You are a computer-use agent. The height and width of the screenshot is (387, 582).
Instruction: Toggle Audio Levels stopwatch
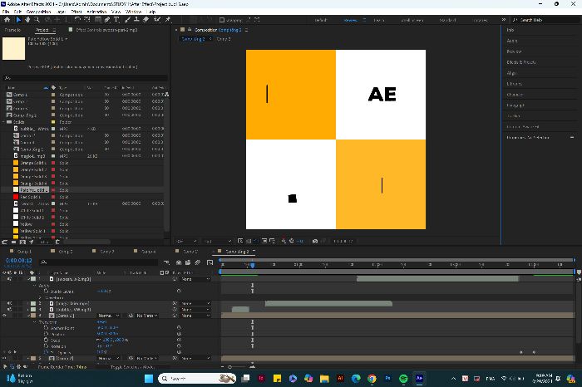pyautogui.click(x=47, y=291)
